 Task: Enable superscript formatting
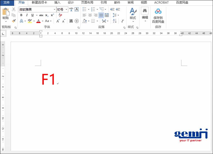tap(52, 15)
